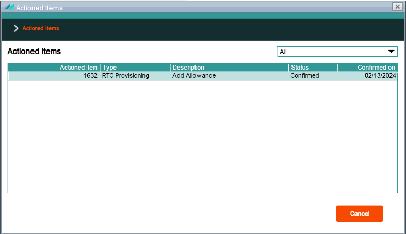Click the app logo in title bar
The width and height of the screenshot is (406, 234).
pos(9,7)
